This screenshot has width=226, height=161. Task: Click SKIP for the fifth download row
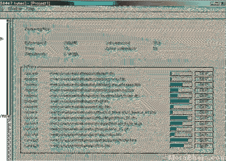pyautogui.click(x=203, y=95)
